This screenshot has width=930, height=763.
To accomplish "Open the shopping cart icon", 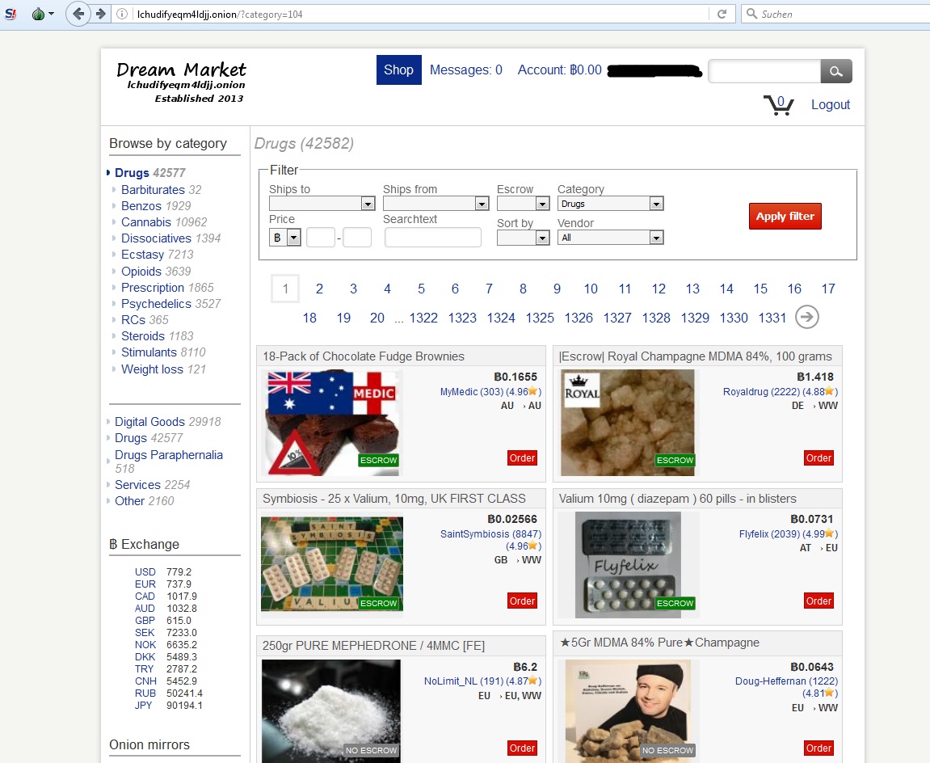I will 778,105.
